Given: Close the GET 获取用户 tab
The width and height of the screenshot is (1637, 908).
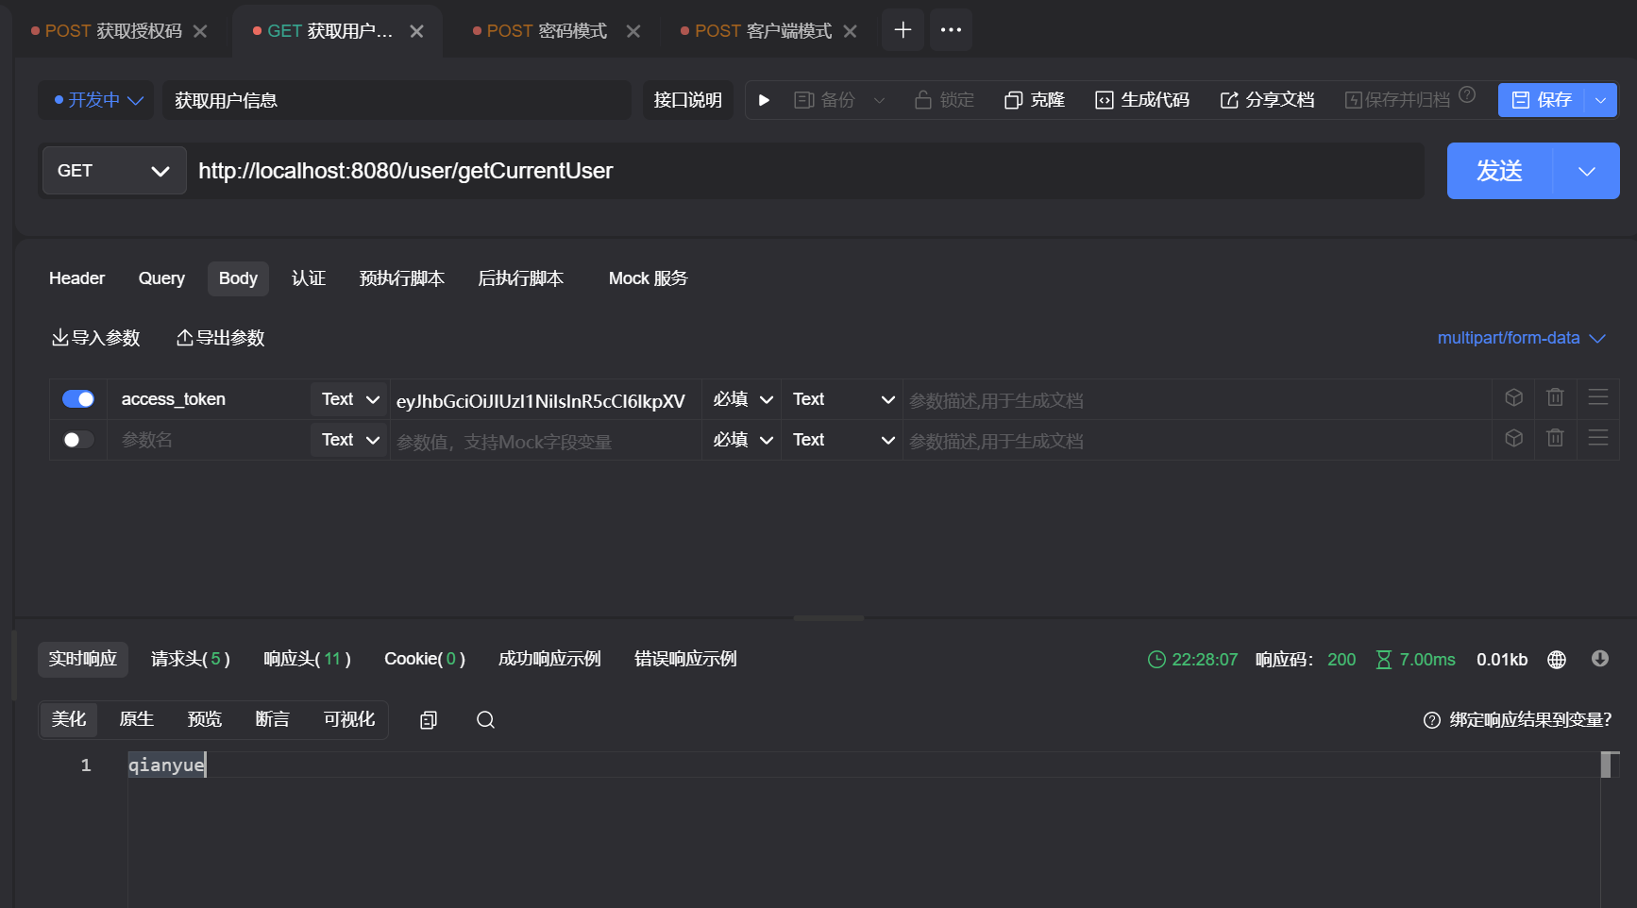Looking at the screenshot, I should point(416,31).
